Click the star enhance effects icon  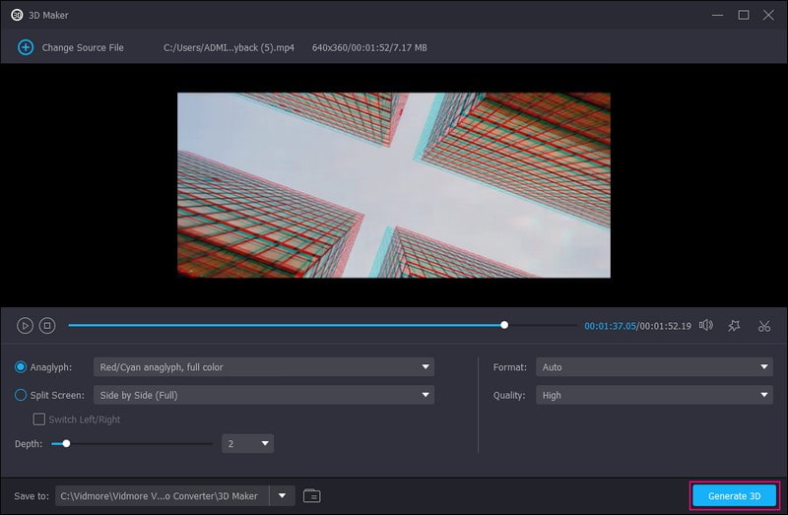(734, 326)
